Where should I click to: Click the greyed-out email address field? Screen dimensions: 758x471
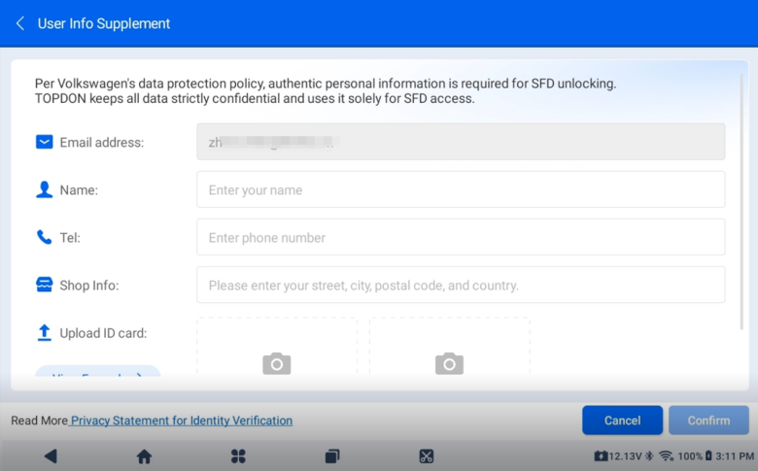coord(461,142)
